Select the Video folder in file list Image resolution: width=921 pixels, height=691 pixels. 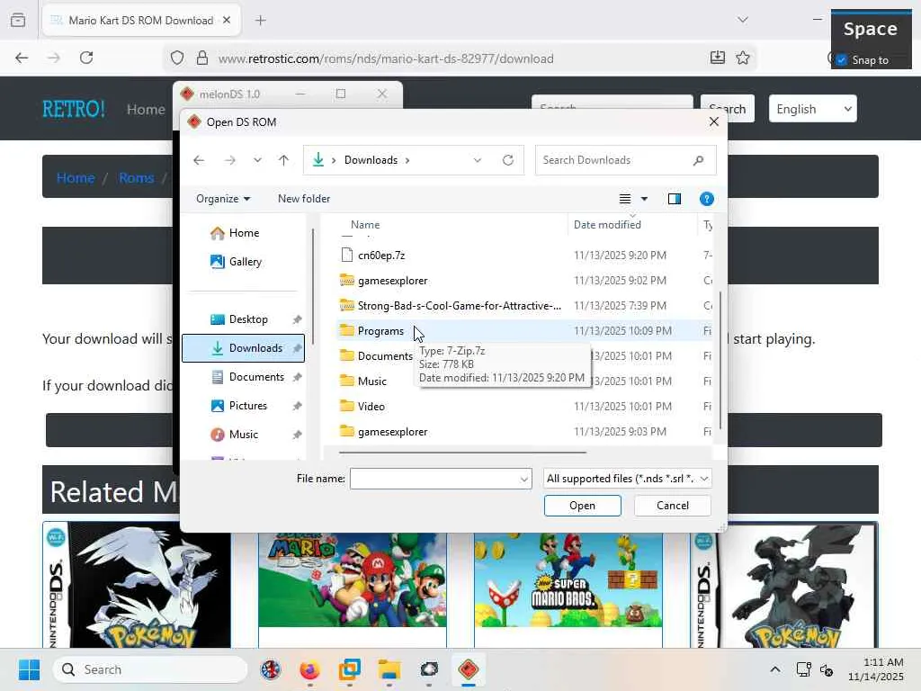point(371,406)
